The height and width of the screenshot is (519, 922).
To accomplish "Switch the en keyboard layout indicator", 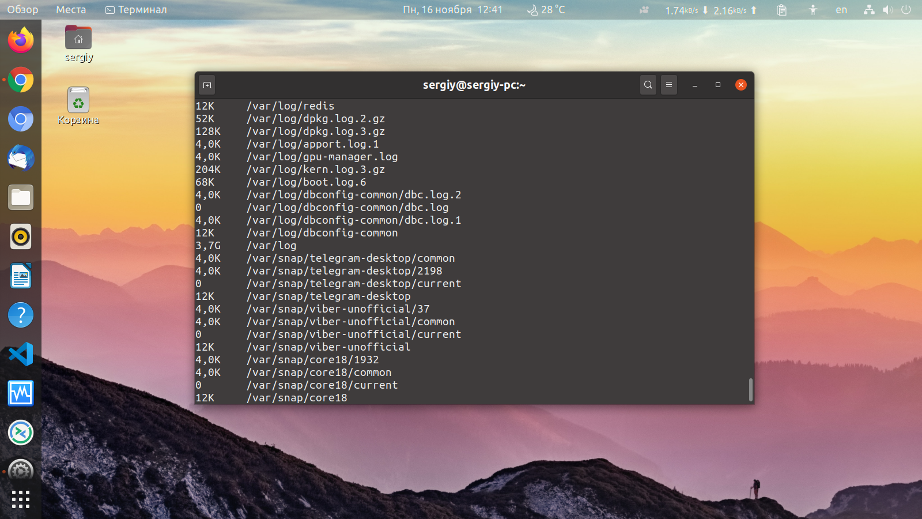I will (841, 10).
